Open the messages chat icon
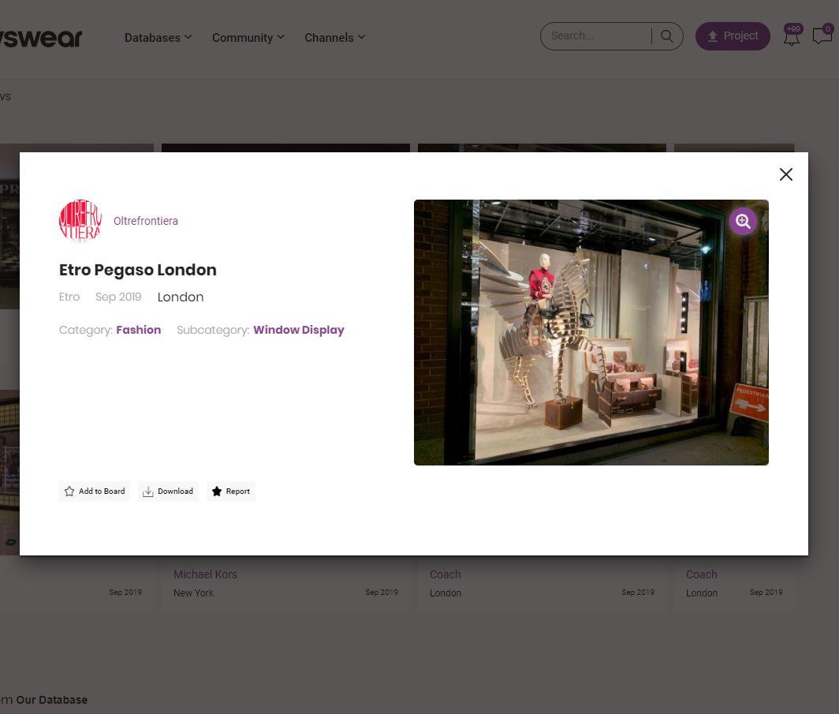839x714 pixels. pyautogui.click(x=822, y=35)
